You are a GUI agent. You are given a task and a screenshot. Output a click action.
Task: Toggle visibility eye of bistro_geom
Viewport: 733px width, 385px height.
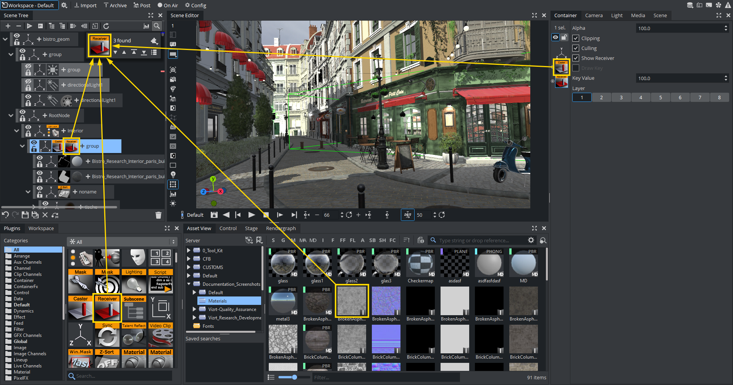tap(17, 36)
